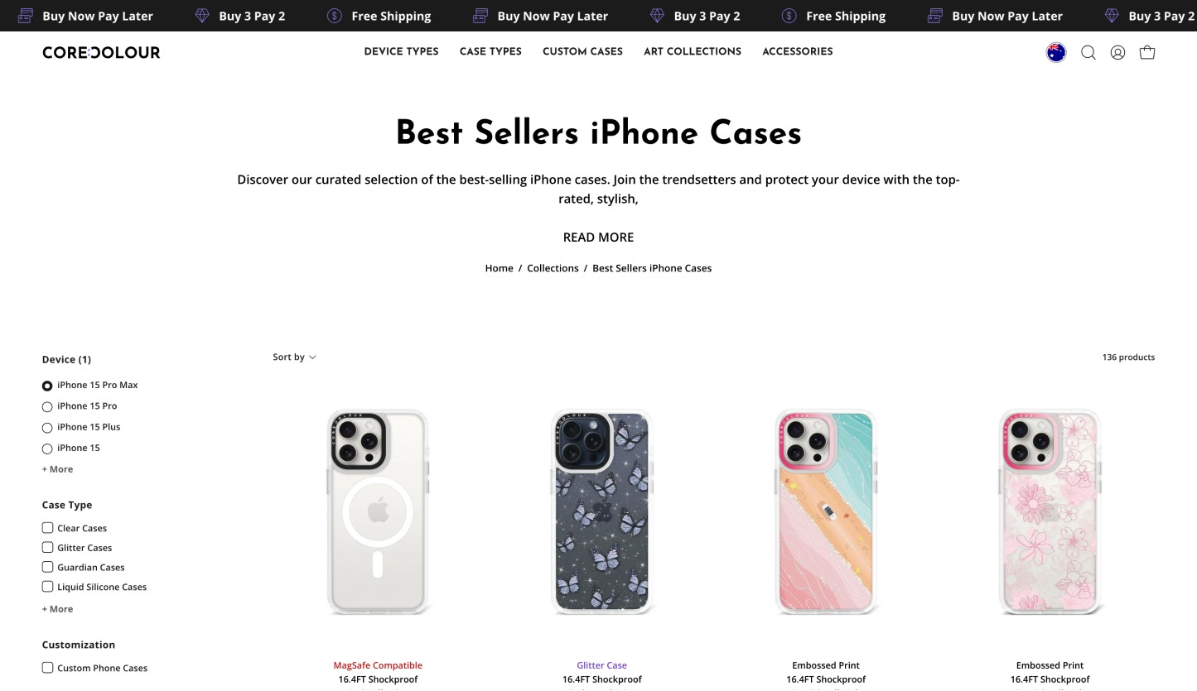
Task: Click the dollar Free Shipping icon in banner
Action: click(335, 16)
